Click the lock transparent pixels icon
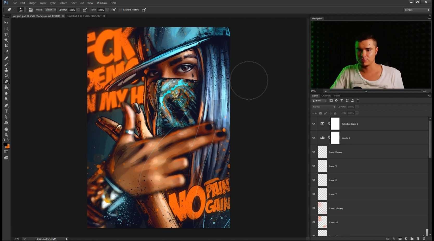The height and width of the screenshot is (241, 434). 320,113
